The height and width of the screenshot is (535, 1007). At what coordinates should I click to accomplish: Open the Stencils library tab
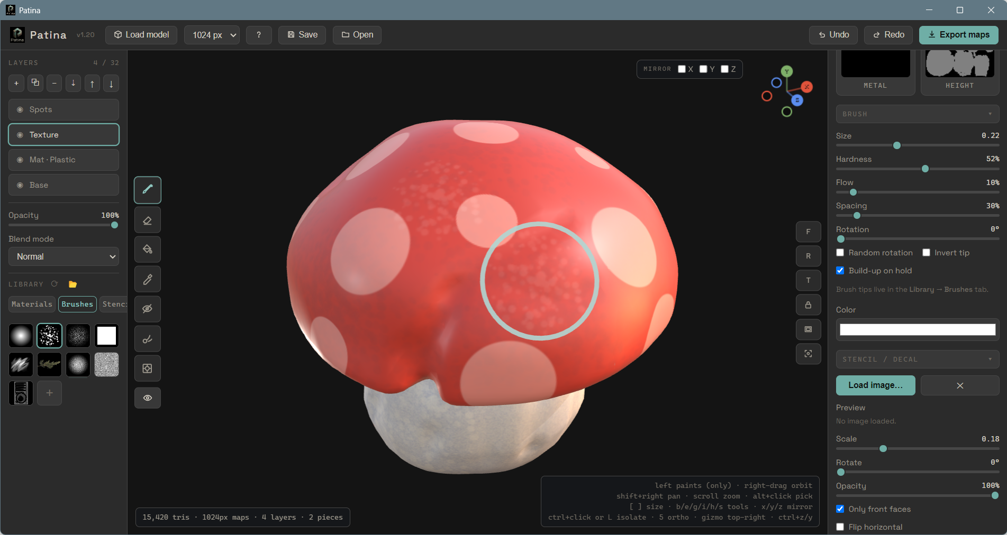click(x=114, y=304)
